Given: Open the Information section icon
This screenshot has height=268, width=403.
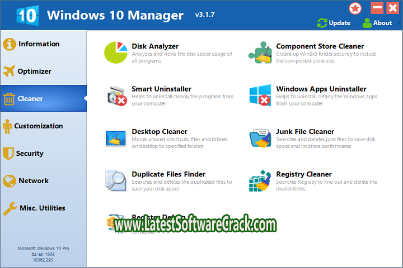Looking at the screenshot, I should [x=10, y=44].
